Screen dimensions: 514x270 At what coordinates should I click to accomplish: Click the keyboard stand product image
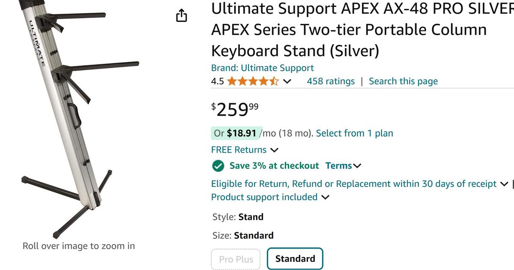(69, 120)
